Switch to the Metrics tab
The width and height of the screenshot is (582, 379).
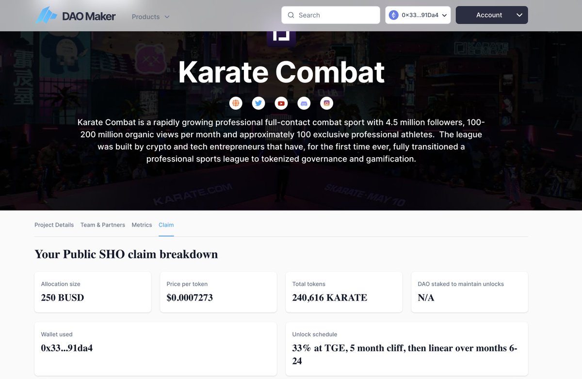pyautogui.click(x=142, y=225)
